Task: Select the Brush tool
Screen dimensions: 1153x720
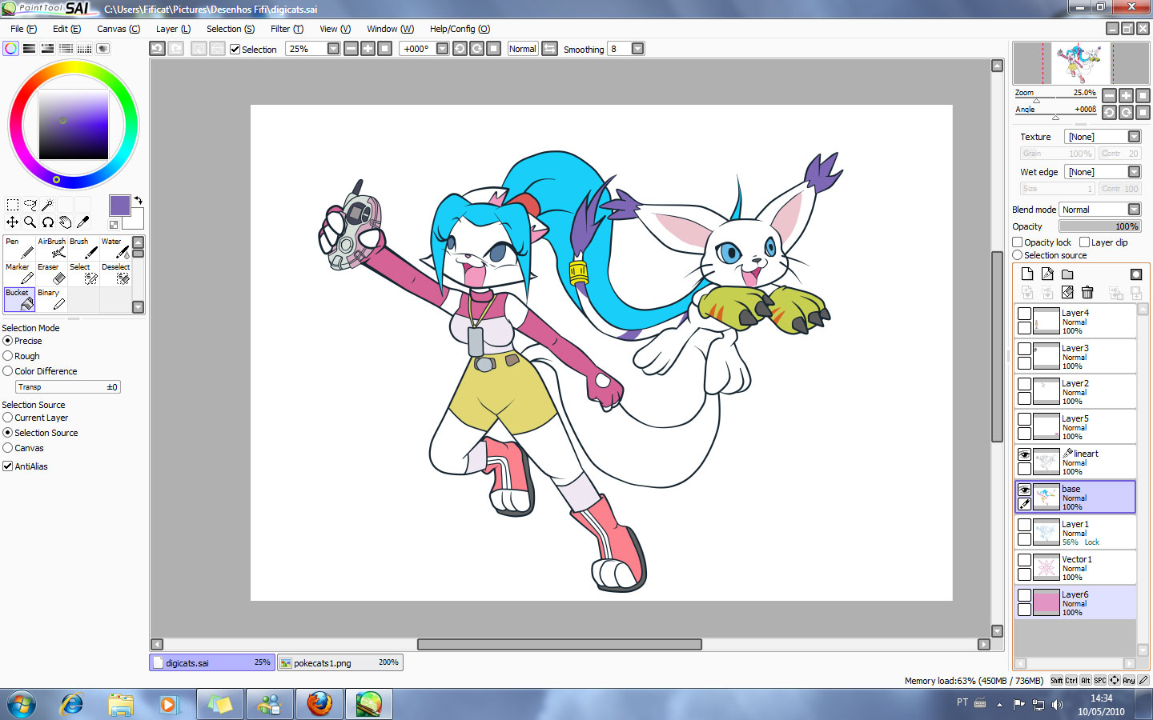Action: click(x=83, y=248)
